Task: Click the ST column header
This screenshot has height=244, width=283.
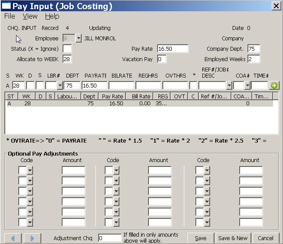Action: pos(11,96)
